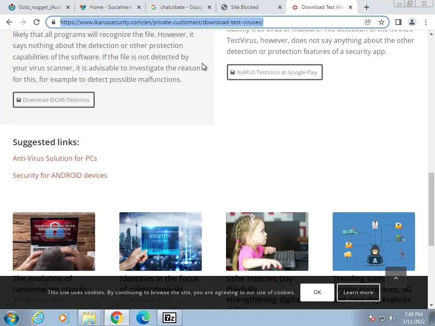Launch Internet Explorer from taskbar
The width and height of the screenshot is (435, 326).
[x=38, y=318]
